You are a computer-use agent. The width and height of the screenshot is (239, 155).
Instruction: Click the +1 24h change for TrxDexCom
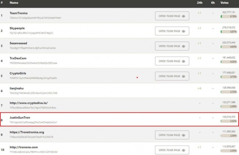tap(200, 58)
